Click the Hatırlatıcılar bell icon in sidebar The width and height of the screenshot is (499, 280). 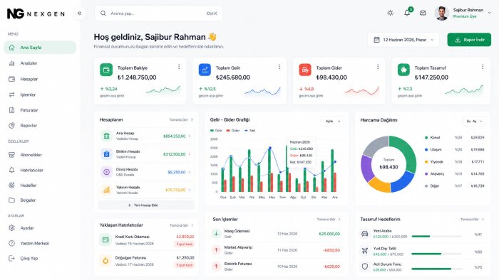click(12, 170)
